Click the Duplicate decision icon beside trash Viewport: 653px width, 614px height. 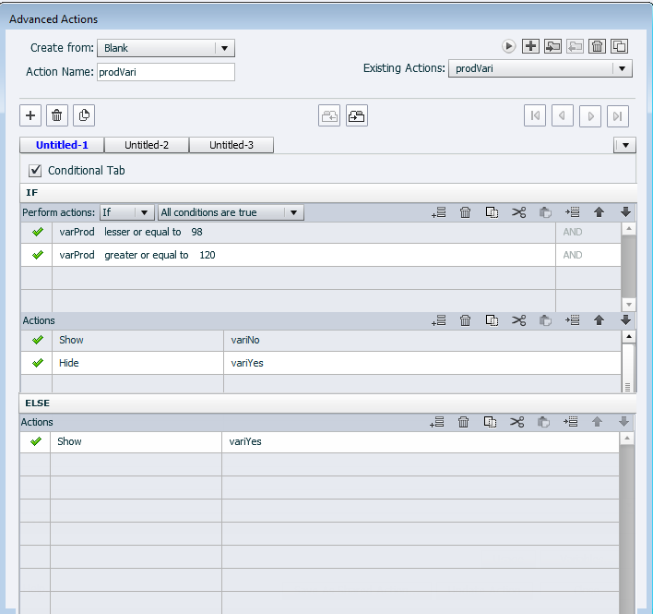point(84,115)
